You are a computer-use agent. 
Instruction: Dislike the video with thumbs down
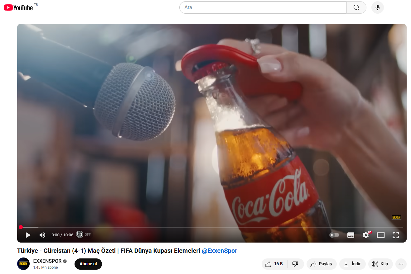click(295, 264)
